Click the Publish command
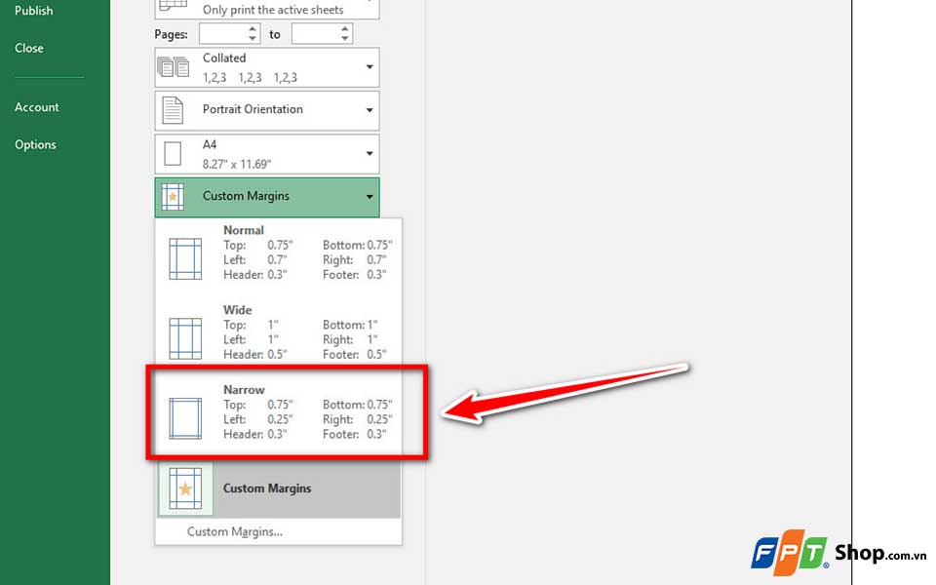 (33, 11)
